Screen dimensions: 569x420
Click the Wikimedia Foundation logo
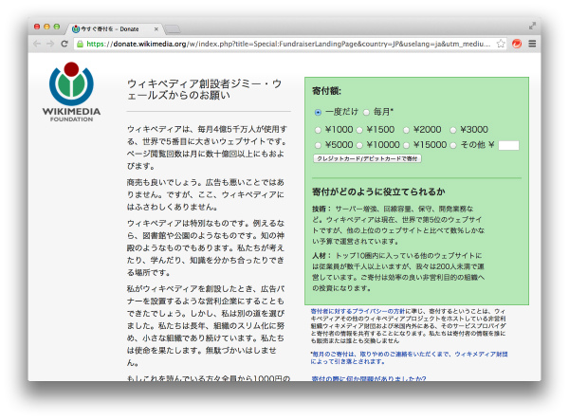click(x=71, y=92)
